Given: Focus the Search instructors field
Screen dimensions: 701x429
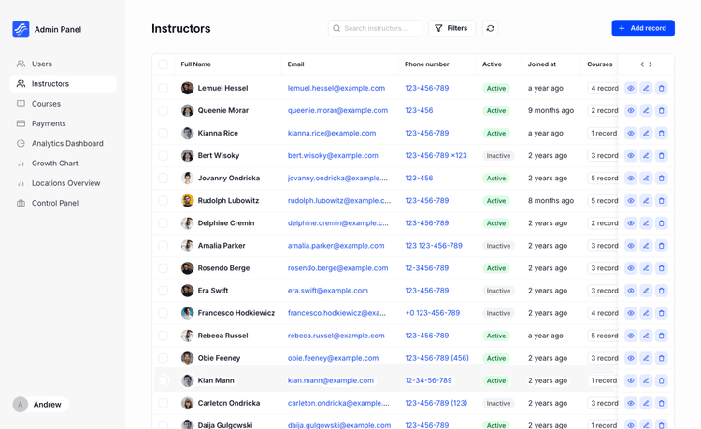Looking at the screenshot, I should pyautogui.click(x=379, y=29).
